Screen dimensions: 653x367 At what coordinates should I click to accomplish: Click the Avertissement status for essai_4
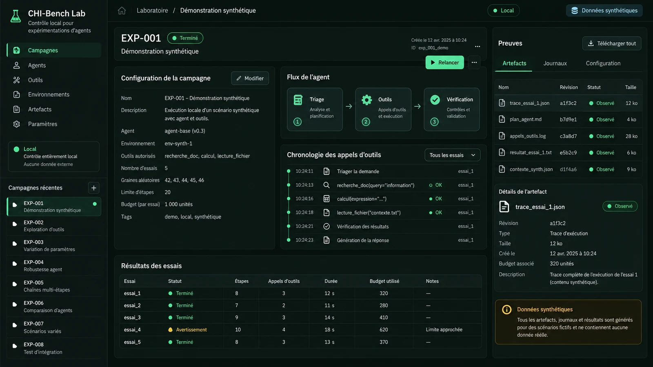[x=188, y=329]
